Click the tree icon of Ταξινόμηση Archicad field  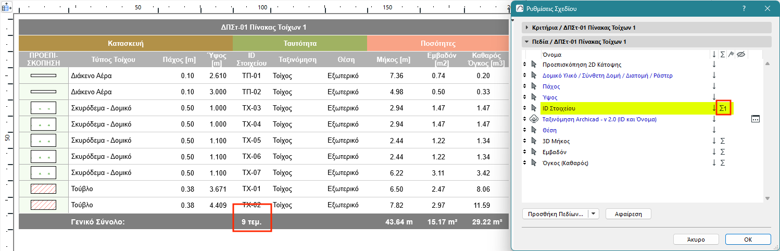tap(534, 119)
